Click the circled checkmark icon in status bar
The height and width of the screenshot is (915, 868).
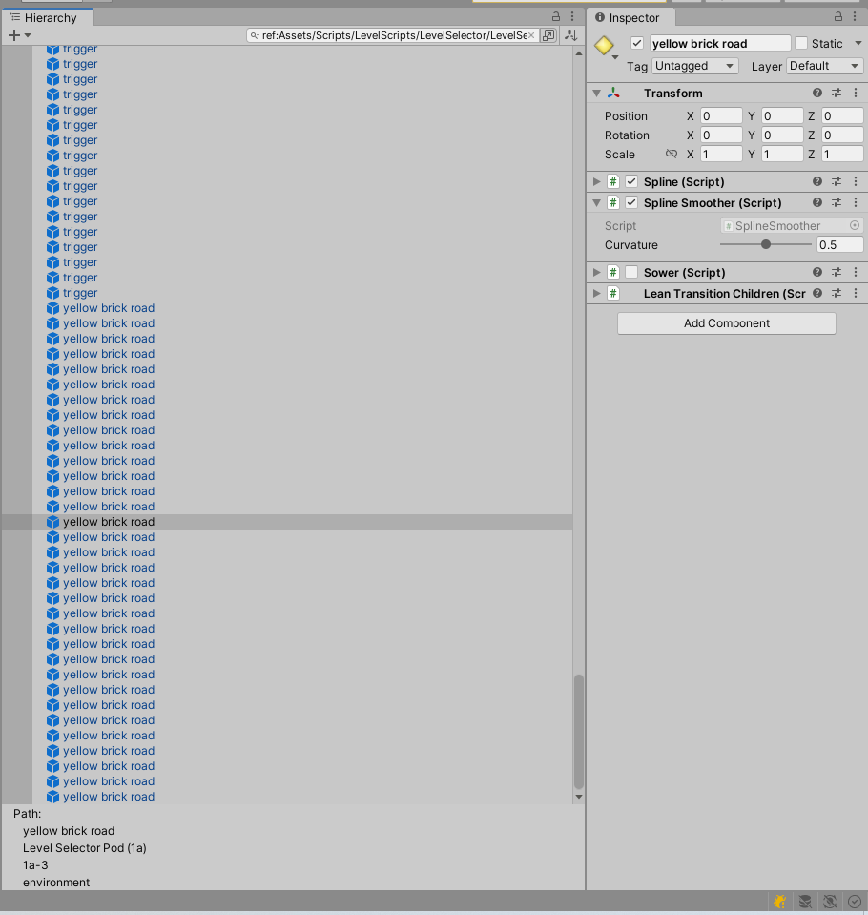click(855, 902)
